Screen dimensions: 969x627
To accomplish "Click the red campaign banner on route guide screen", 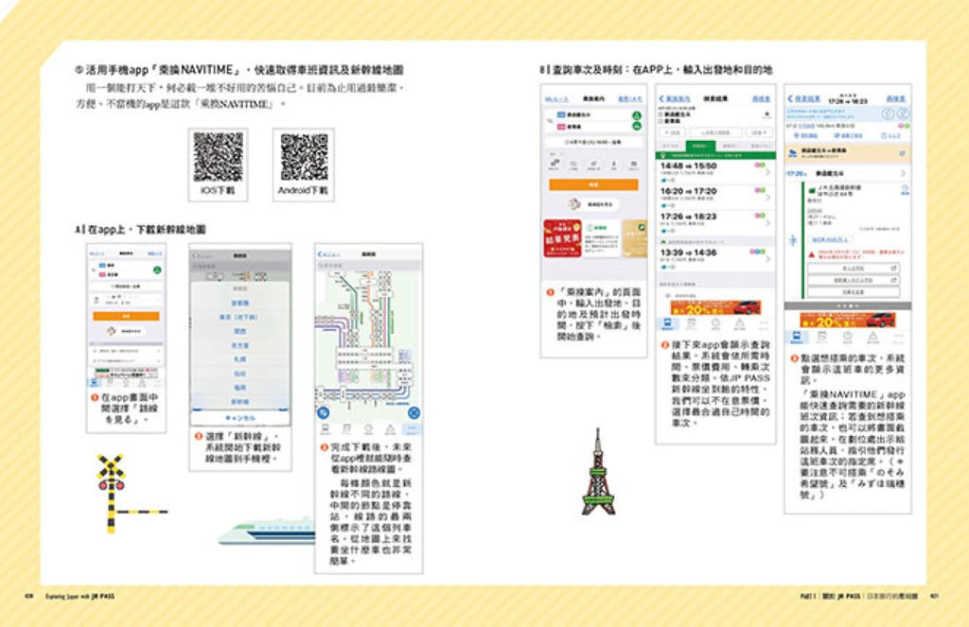I will point(563,237).
